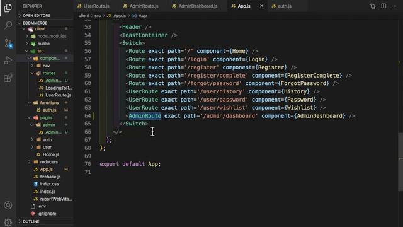Click the Open Changes icon in editor toolbar
The image size is (403, 227).
[373, 6]
